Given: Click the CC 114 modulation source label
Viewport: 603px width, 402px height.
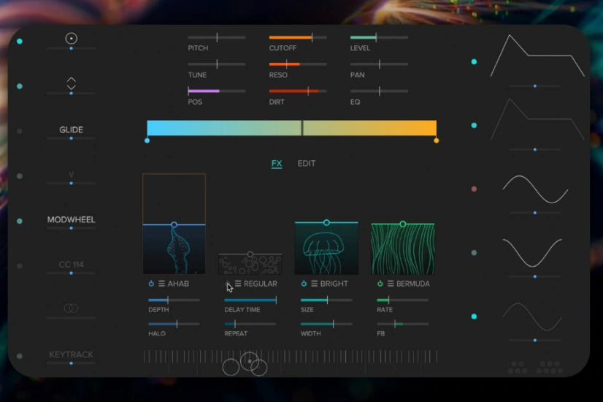Looking at the screenshot, I should coord(71,265).
